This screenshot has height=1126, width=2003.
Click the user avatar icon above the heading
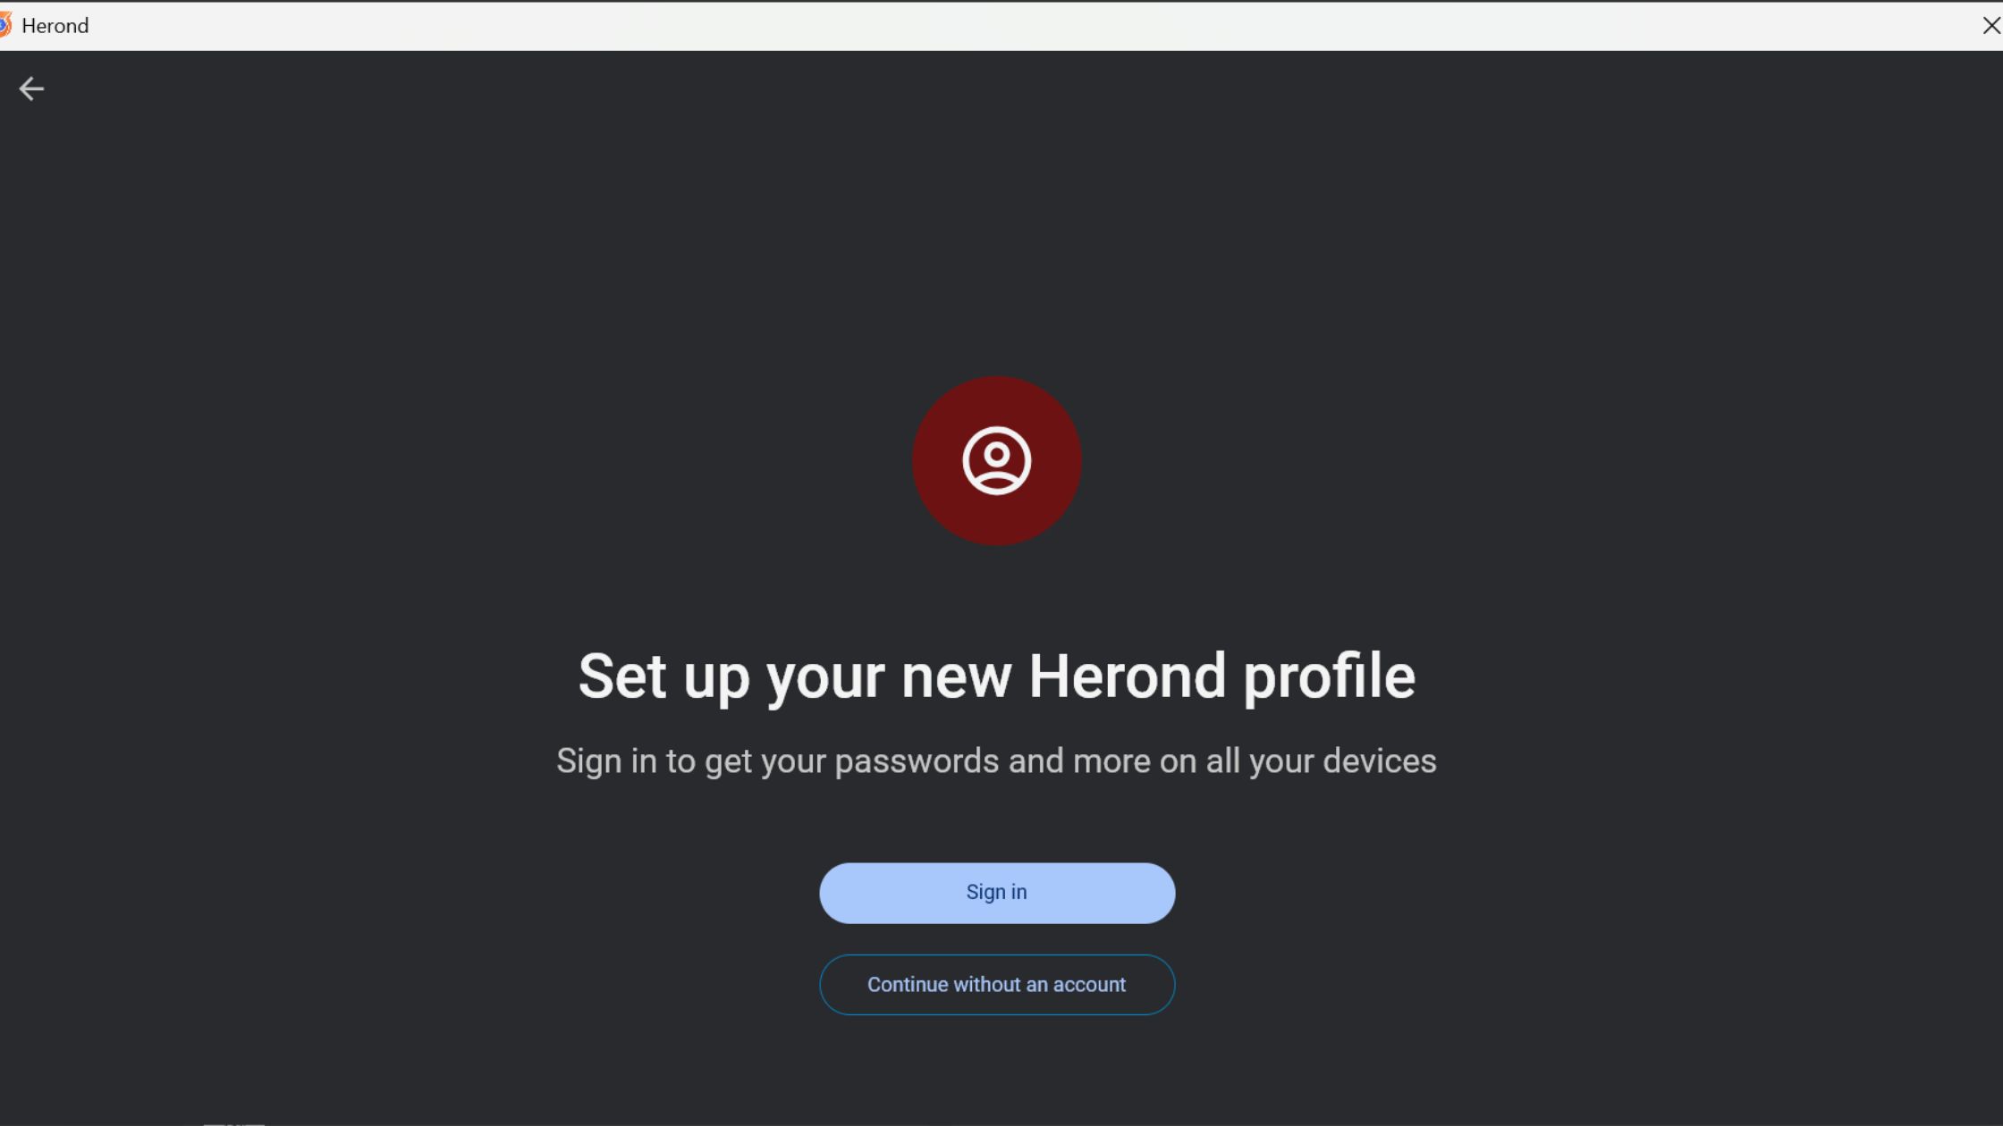point(996,460)
